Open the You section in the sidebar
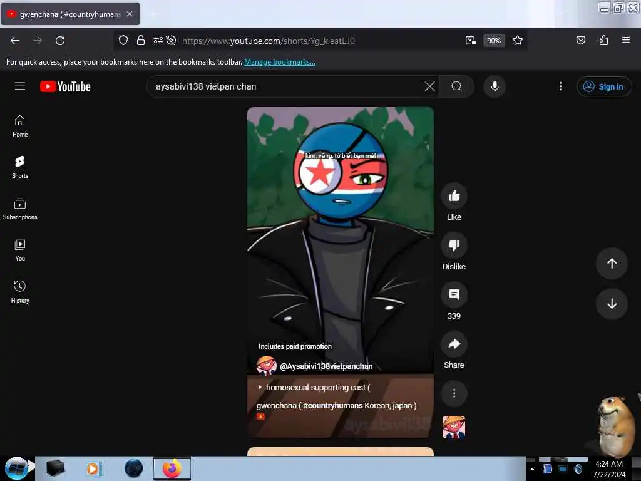 (20, 251)
